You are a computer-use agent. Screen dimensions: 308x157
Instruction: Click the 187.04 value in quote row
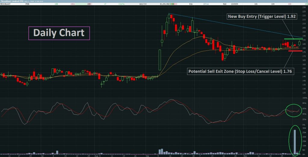point(206,4)
